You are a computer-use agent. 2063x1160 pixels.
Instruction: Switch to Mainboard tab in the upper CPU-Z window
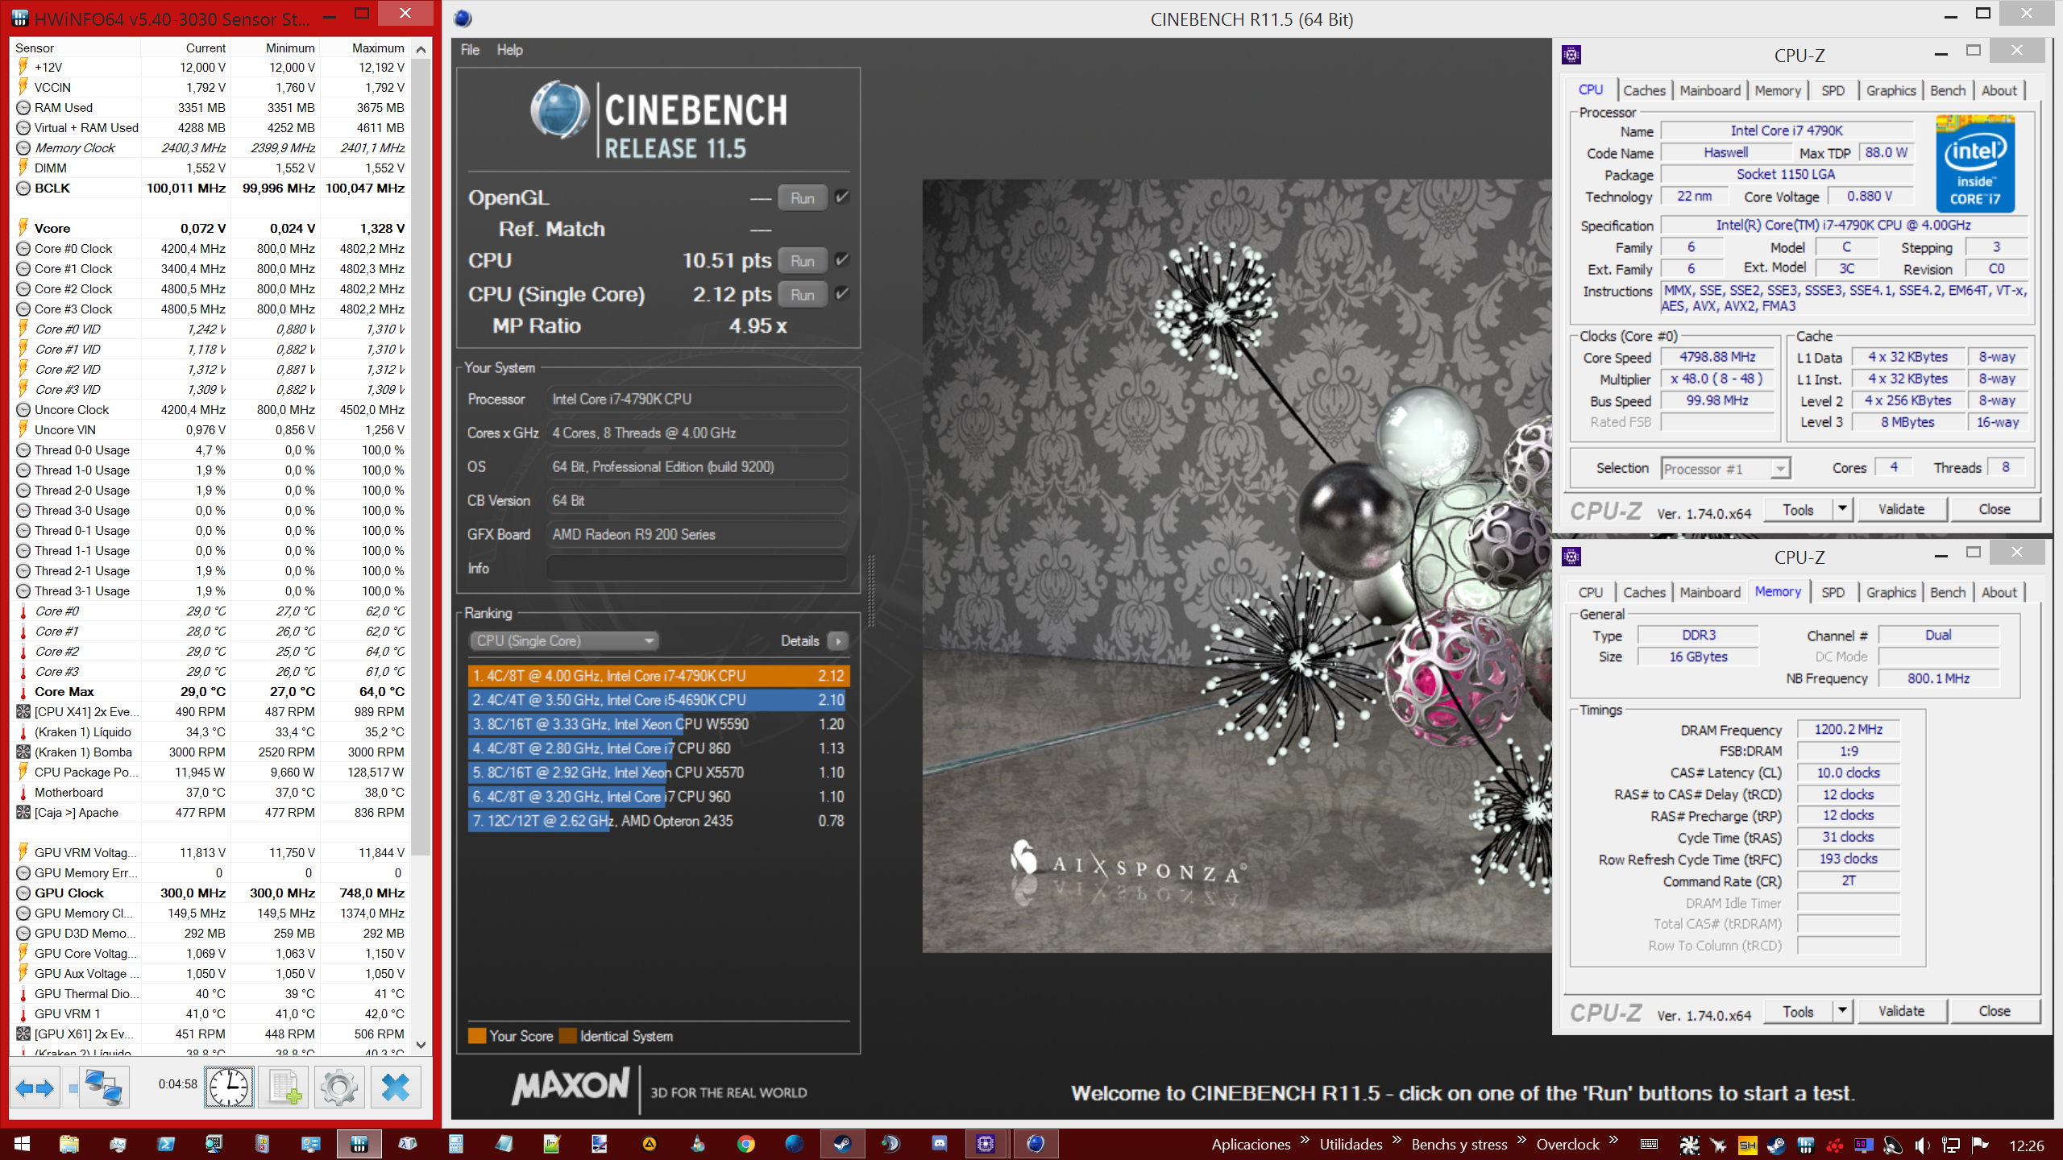click(x=1710, y=91)
